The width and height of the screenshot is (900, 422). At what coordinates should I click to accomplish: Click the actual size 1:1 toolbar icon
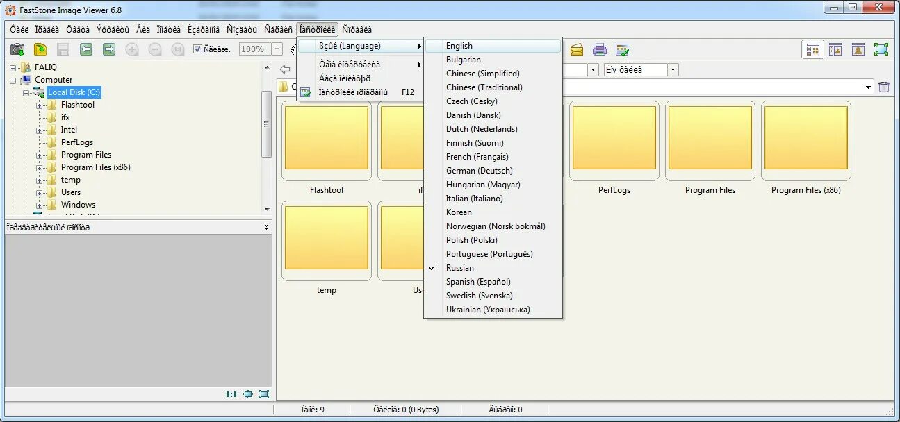click(x=178, y=49)
